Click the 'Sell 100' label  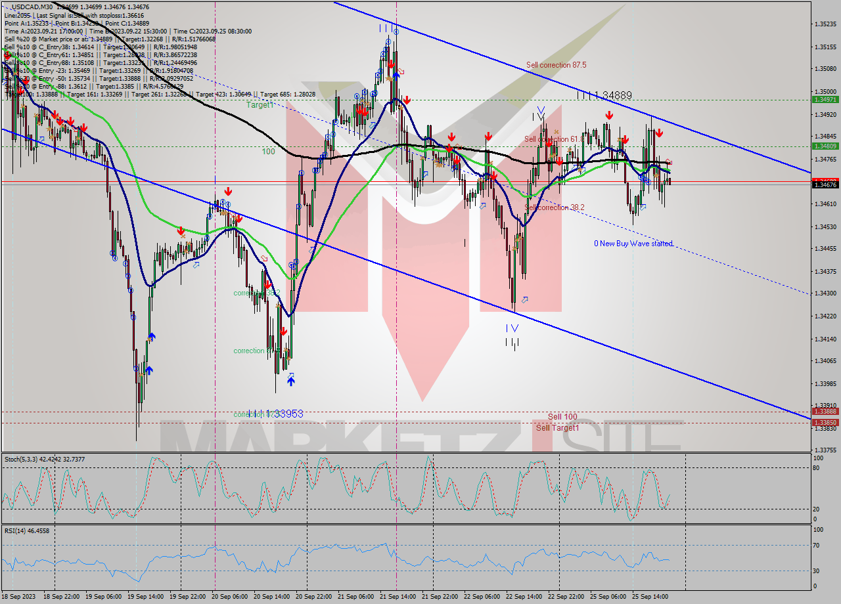(562, 417)
